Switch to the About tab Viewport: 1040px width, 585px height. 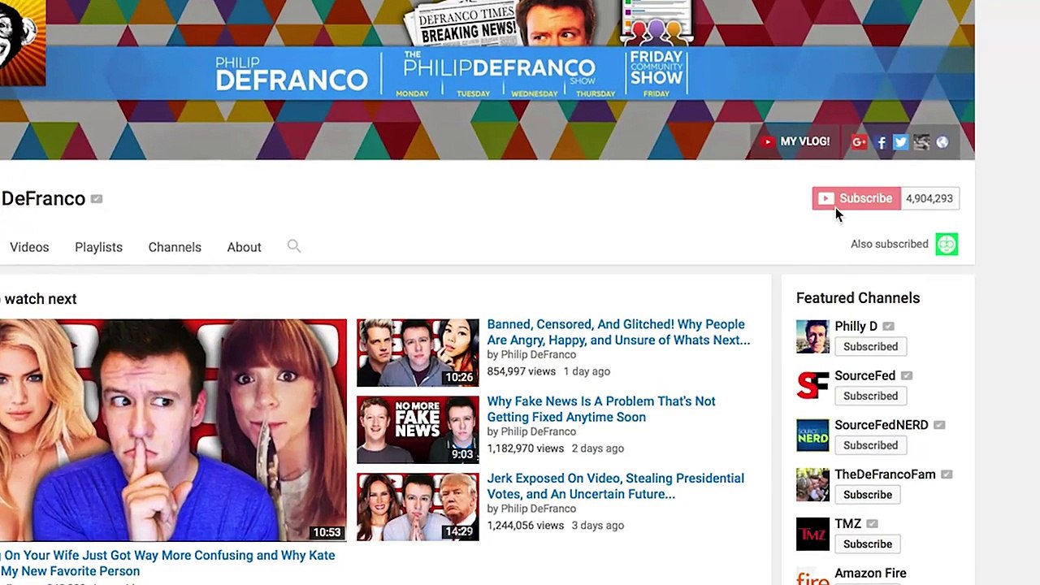click(x=244, y=247)
